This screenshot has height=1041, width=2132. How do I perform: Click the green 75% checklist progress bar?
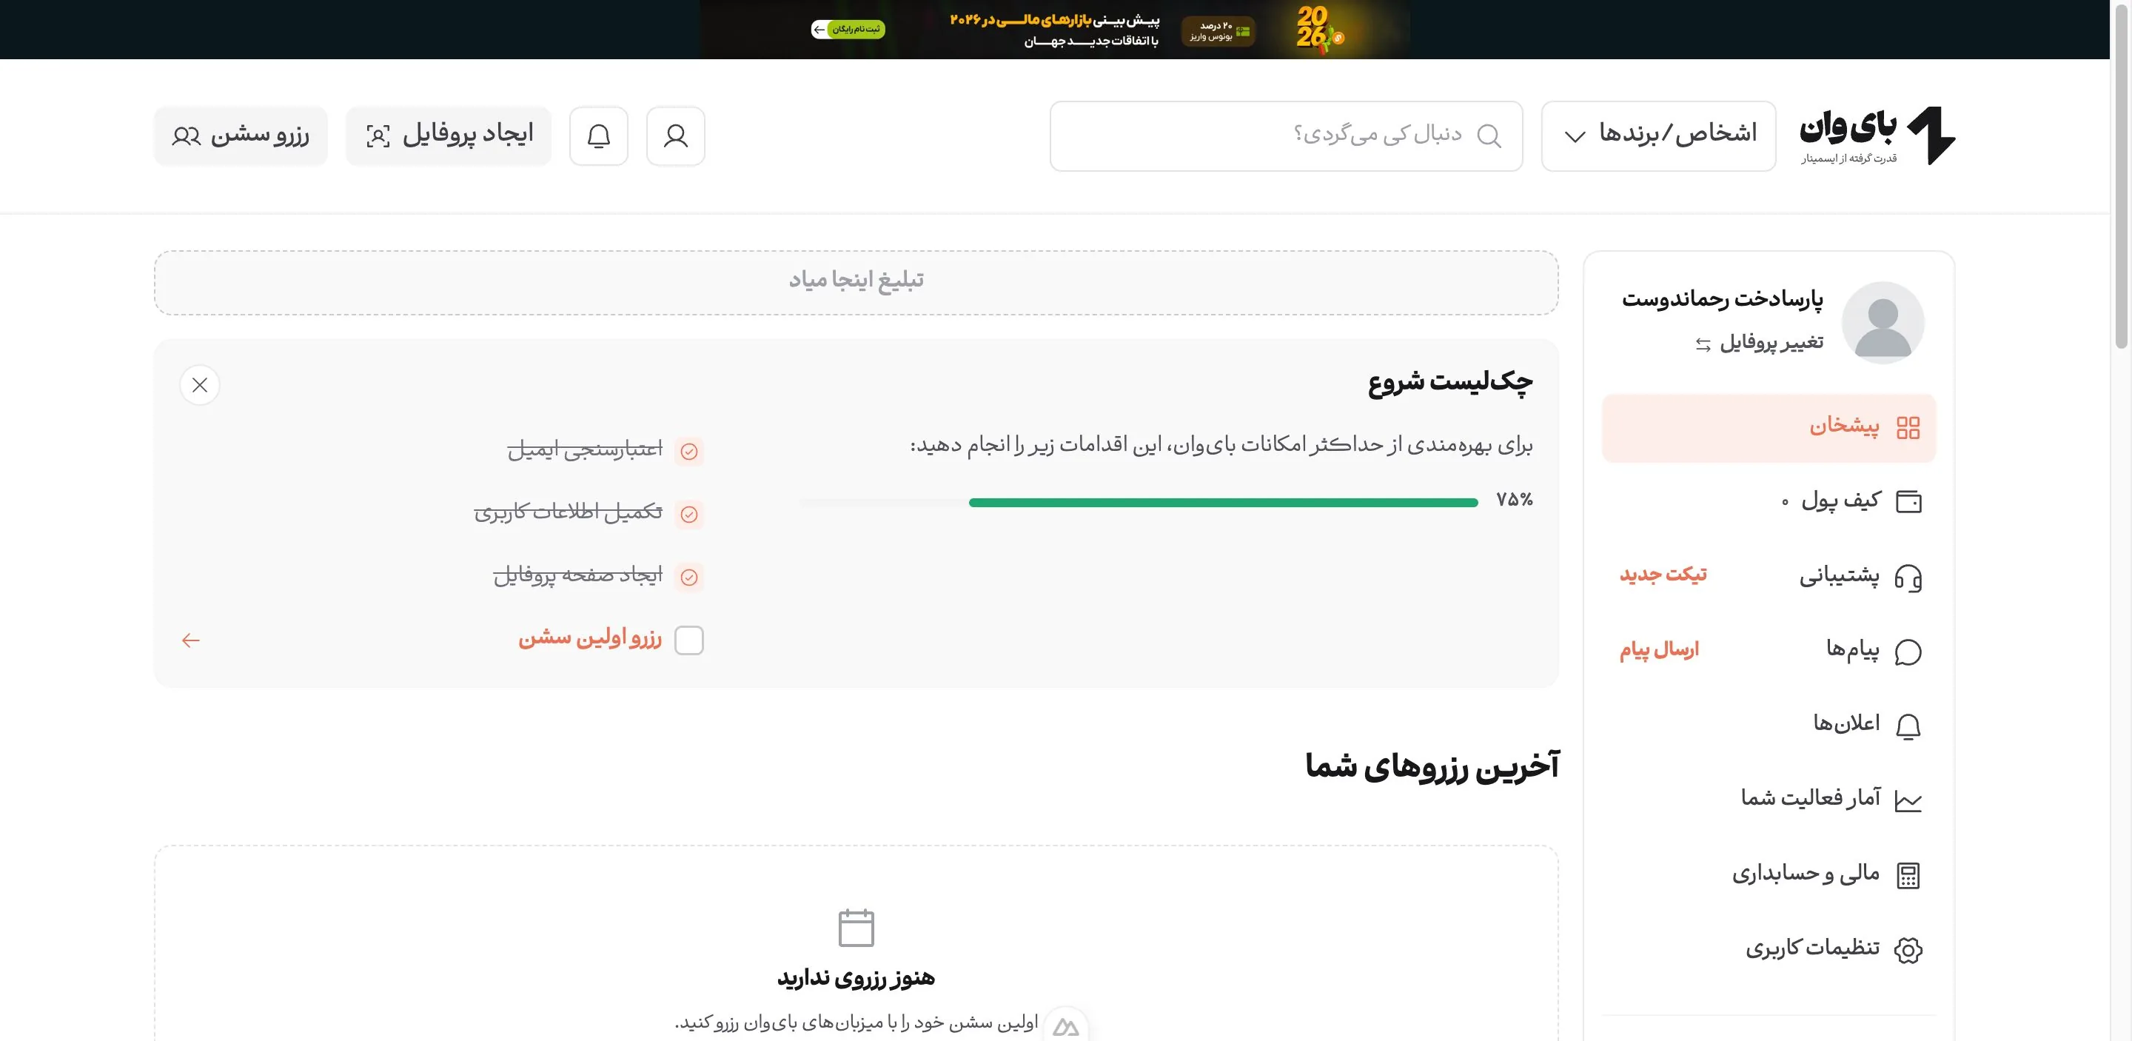coord(1223,502)
